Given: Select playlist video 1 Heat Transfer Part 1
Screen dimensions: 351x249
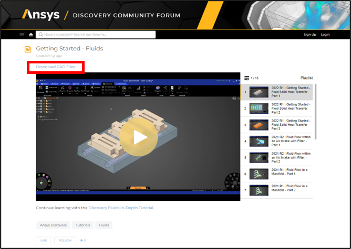Looking at the screenshot, I should [276, 92].
